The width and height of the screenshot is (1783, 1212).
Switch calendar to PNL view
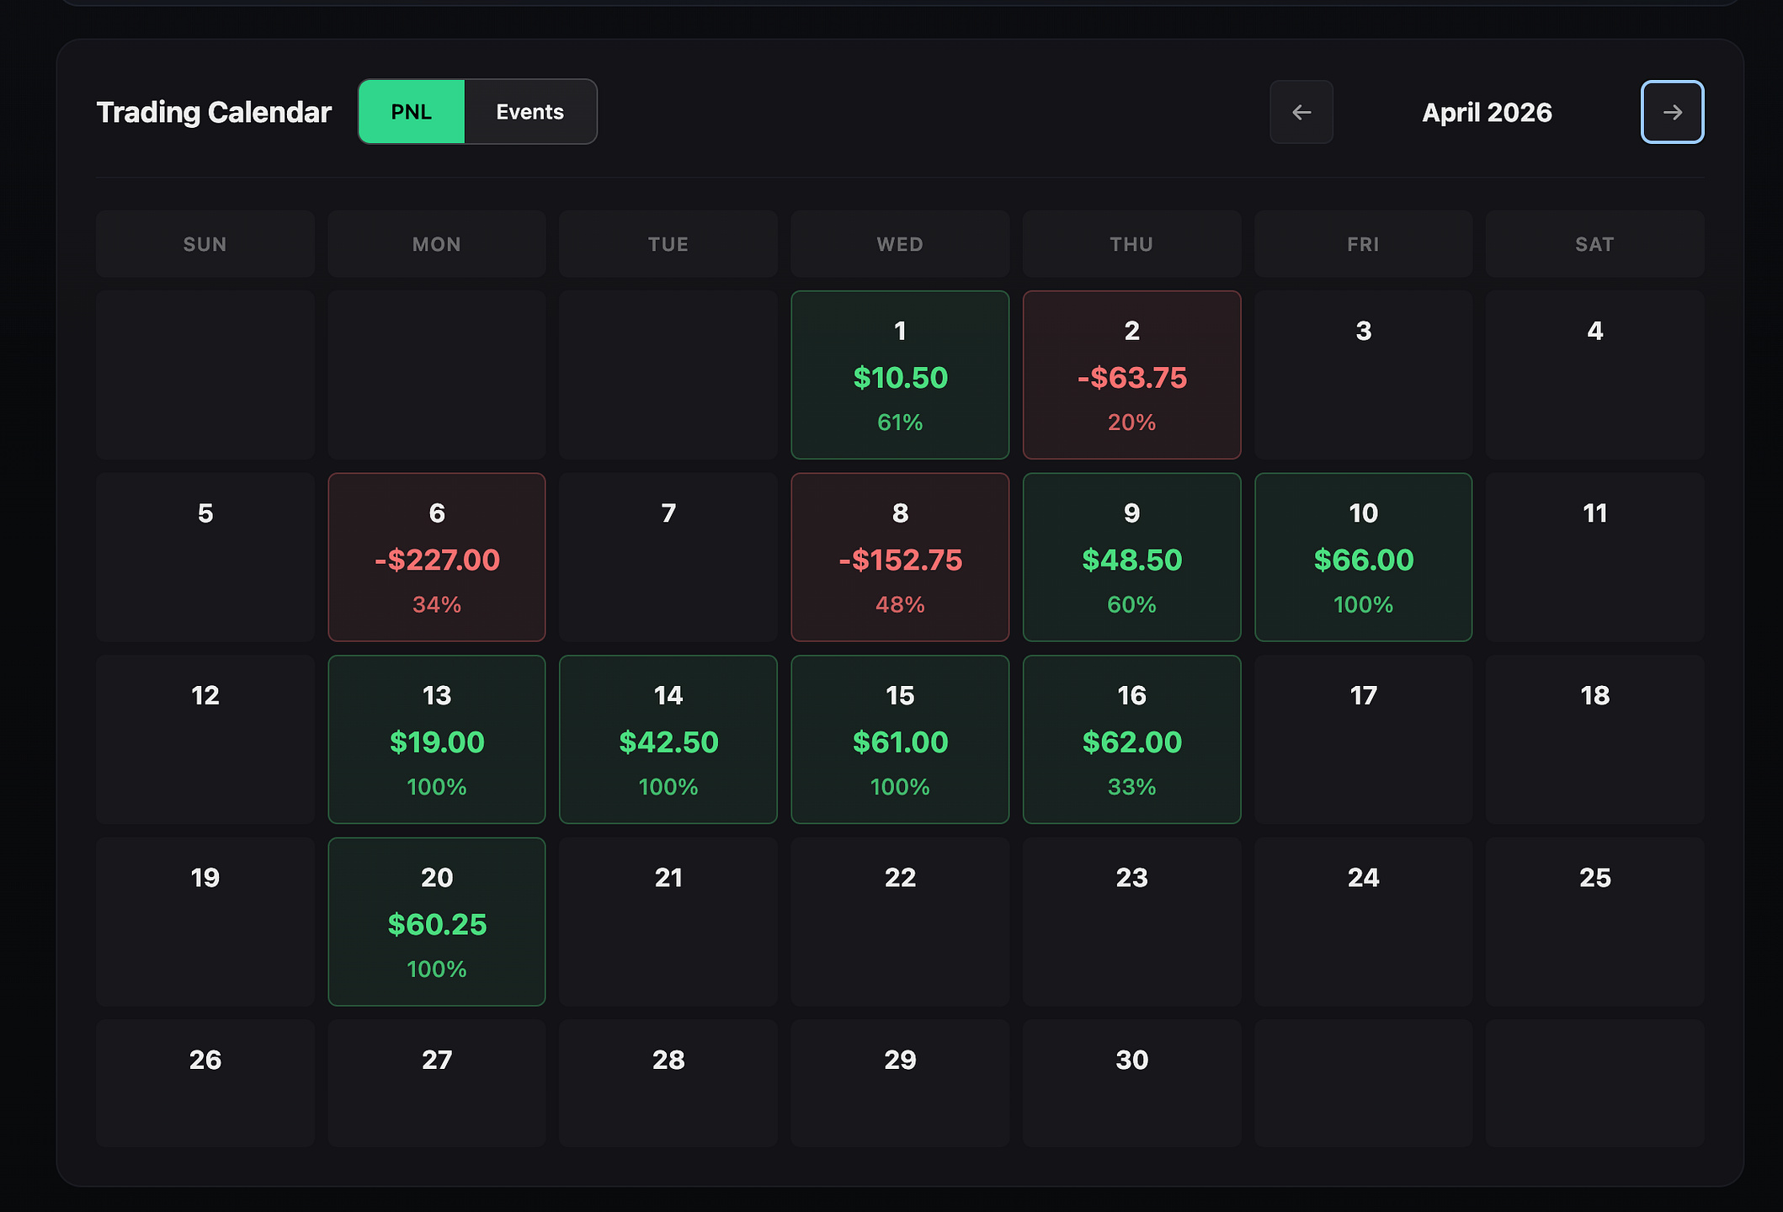412,112
